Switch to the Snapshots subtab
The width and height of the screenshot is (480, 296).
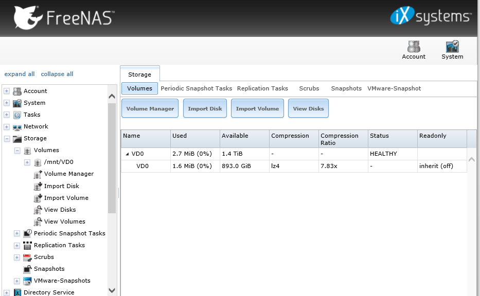click(x=346, y=88)
